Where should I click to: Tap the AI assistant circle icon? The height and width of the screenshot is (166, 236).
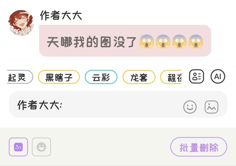(x=218, y=76)
